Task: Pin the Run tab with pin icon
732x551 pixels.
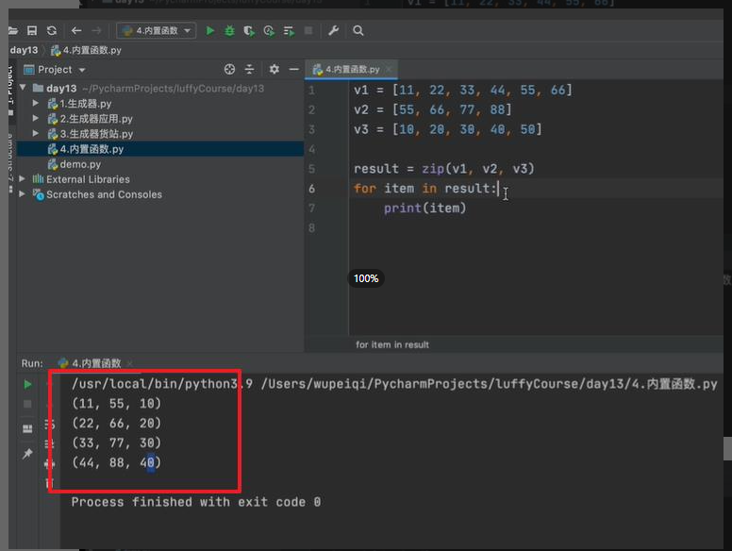Action: (x=27, y=453)
